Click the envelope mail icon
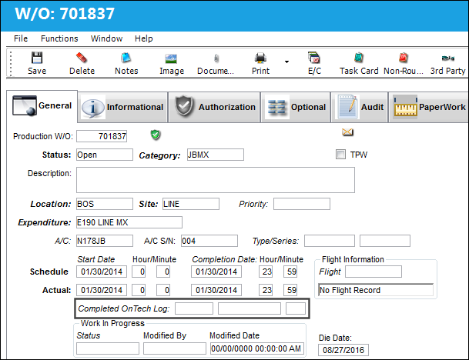This screenshot has height=360, width=469. pos(347,132)
